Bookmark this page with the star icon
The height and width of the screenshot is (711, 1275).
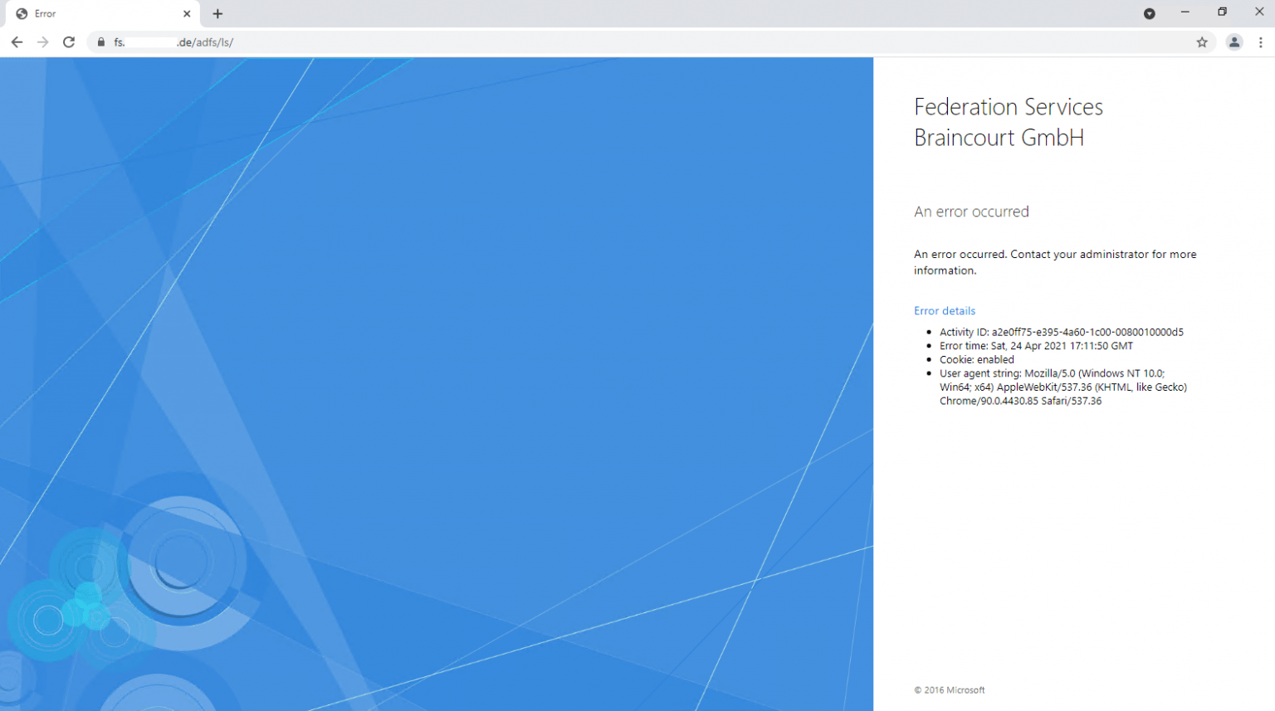click(1202, 42)
